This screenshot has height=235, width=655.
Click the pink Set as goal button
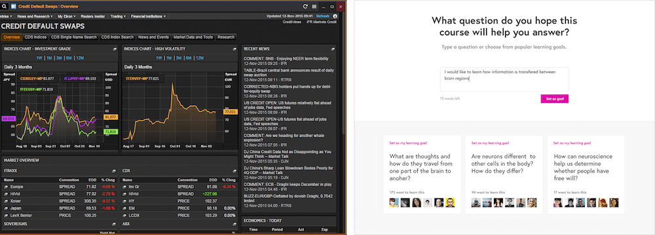[554, 99]
